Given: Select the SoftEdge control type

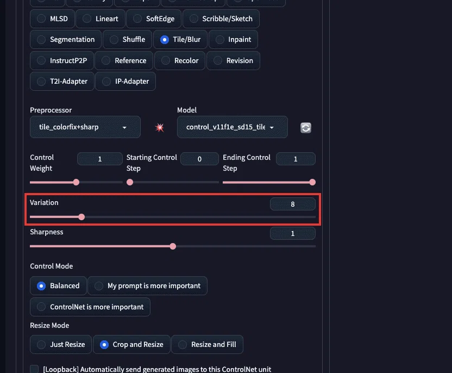Looking at the screenshot, I should tap(154, 18).
